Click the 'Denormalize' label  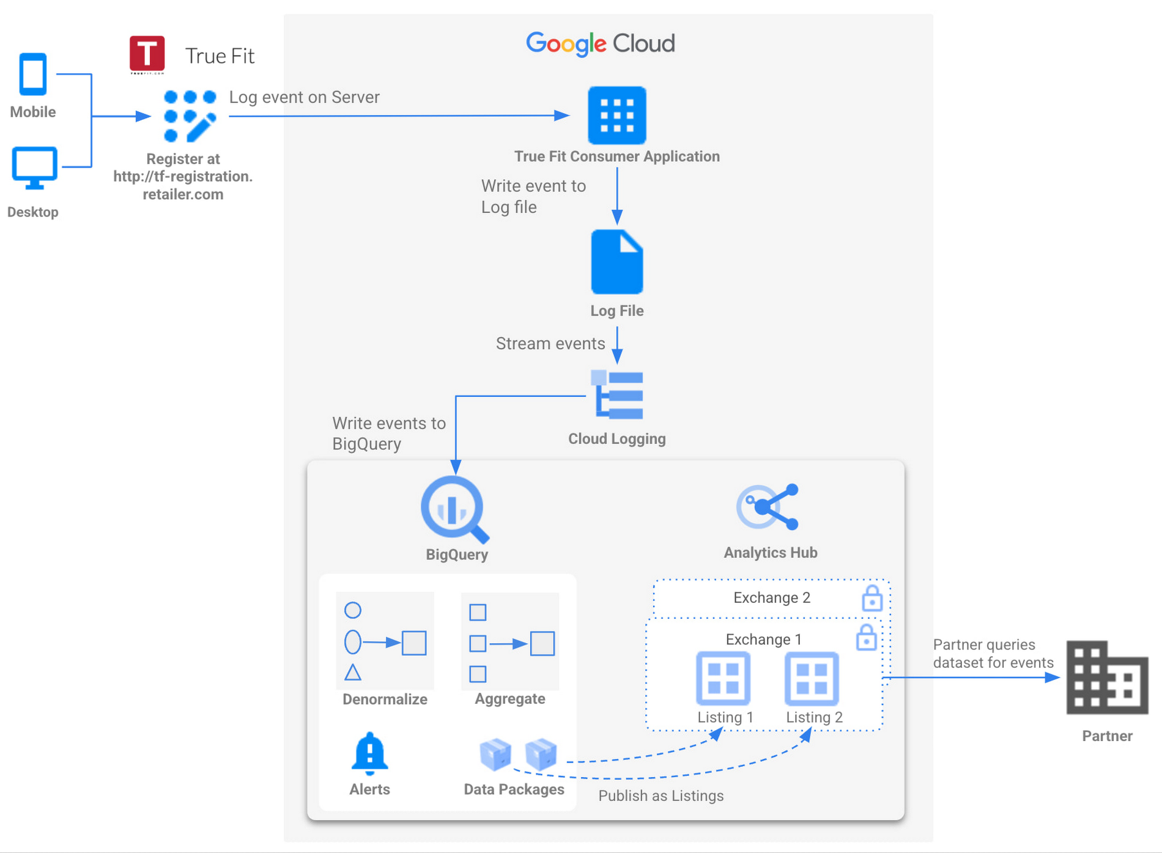385,700
